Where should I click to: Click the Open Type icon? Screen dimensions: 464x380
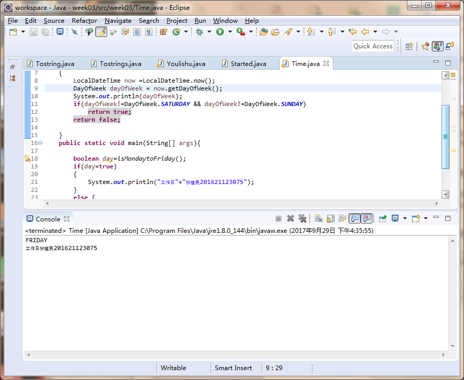point(263,32)
